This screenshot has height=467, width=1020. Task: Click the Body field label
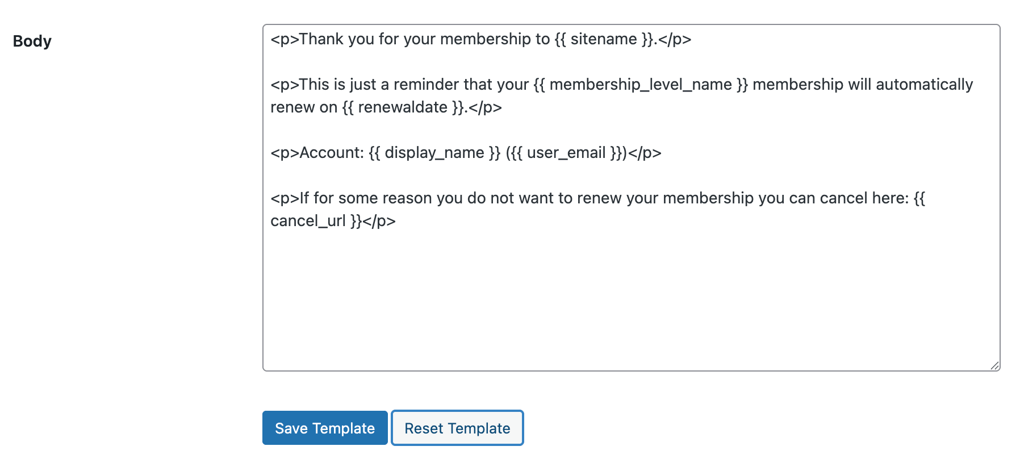click(32, 41)
